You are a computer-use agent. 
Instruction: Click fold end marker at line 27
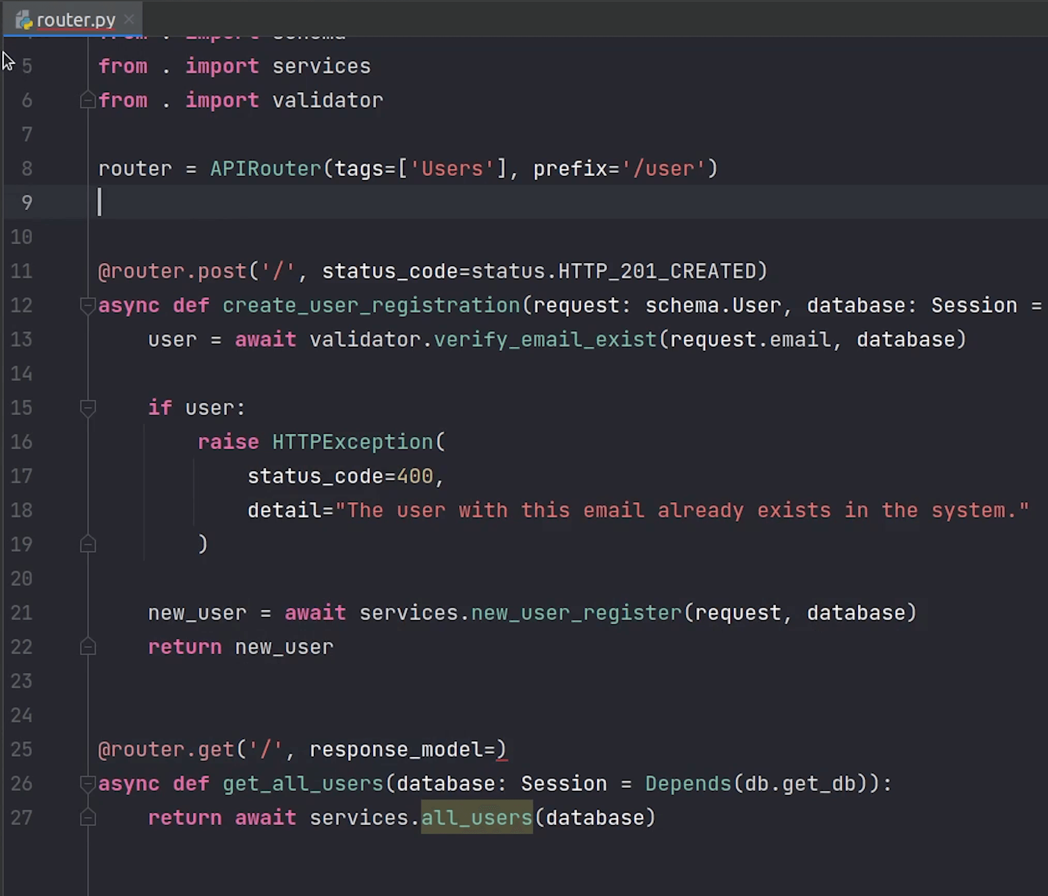(88, 818)
